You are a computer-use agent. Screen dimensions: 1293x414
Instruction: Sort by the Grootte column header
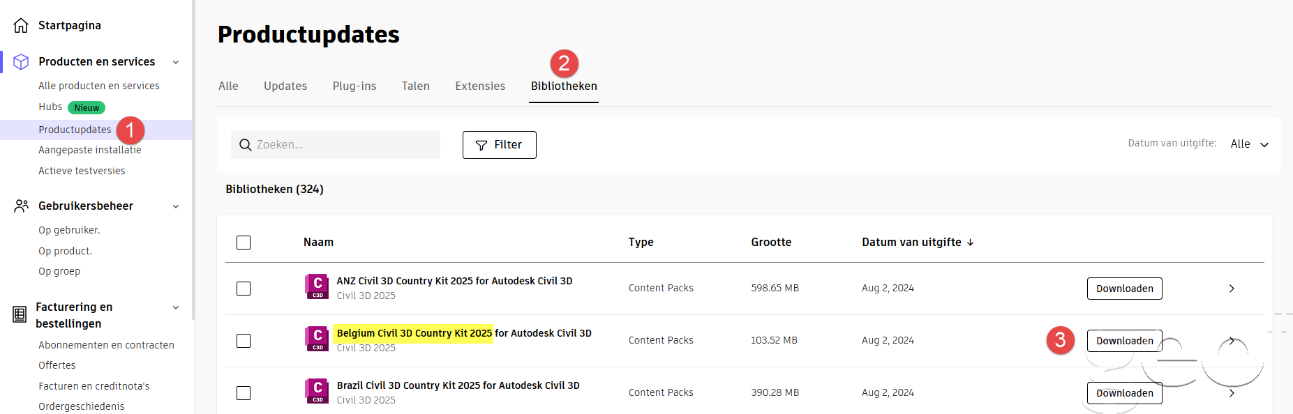[771, 243]
